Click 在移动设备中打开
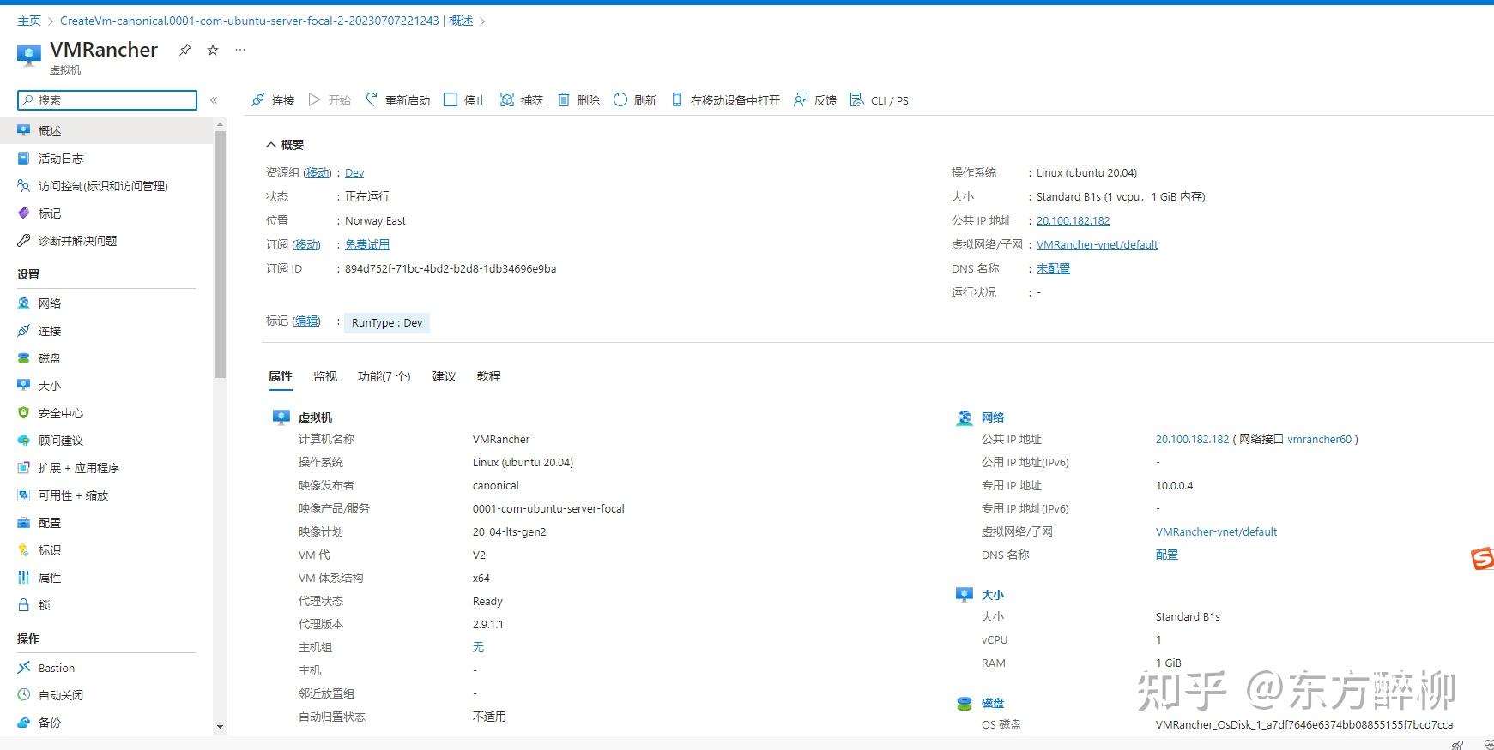 [x=725, y=100]
